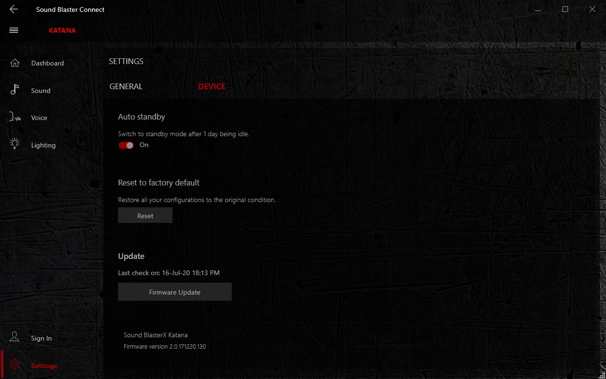The height and width of the screenshot is (379, 606).
Task: Click the Sign In person icon
Action: click(15, 337)
